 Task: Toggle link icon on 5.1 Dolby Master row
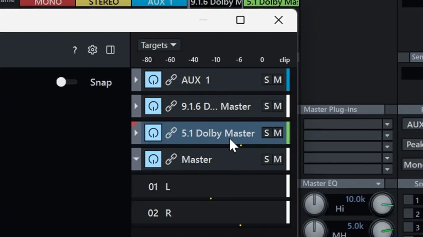pos(171,133)
